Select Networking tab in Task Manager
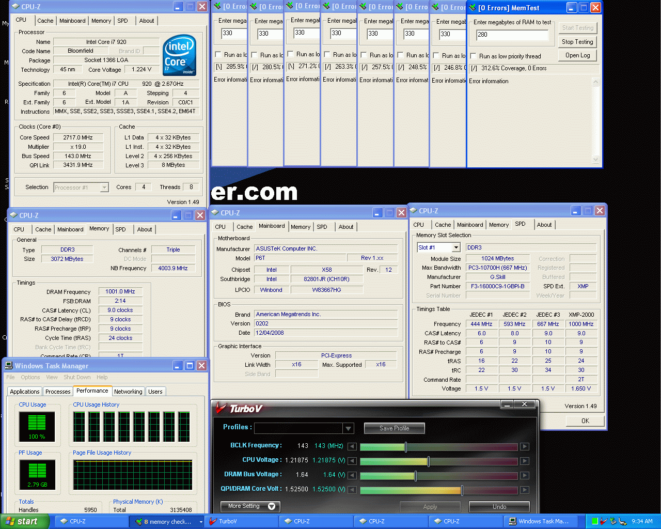The image size is (661, 529). (128, 392)
